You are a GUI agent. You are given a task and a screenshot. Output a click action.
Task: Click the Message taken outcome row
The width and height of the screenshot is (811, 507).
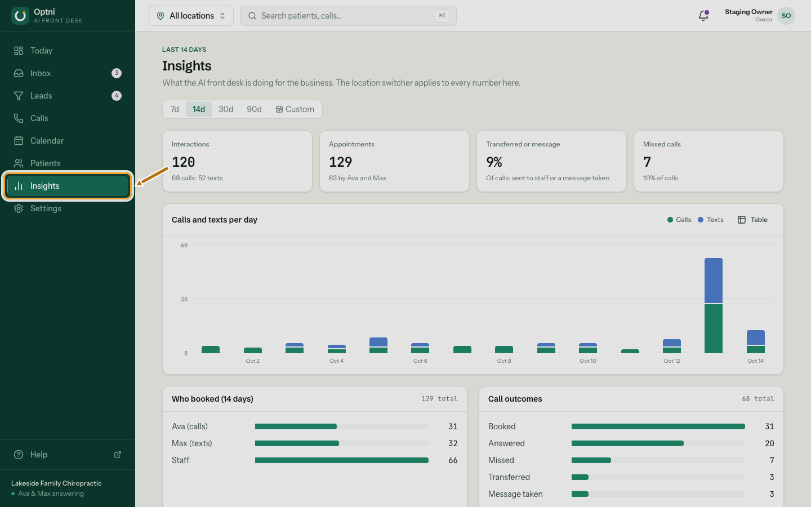point(631,494)
